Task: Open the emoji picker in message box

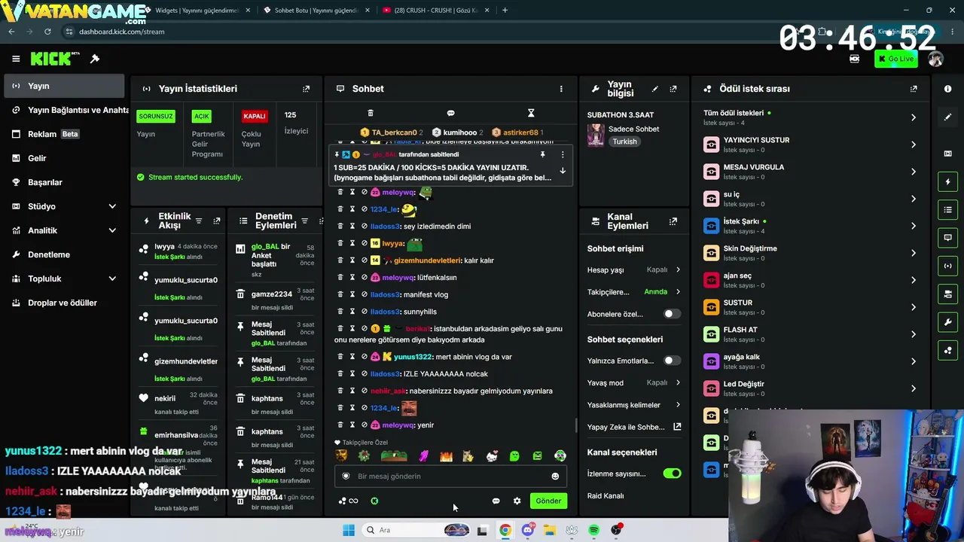Action: (555, 477)
